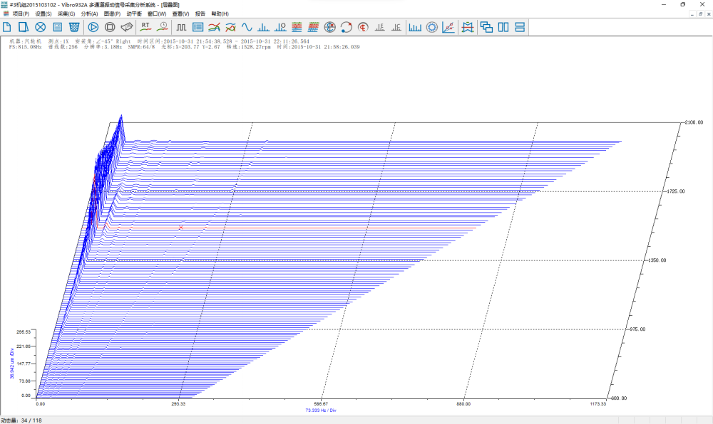This screenshot has width=713, height=424.
Task: Open the 采集(G) menu
Action: (x=66, y=14)
